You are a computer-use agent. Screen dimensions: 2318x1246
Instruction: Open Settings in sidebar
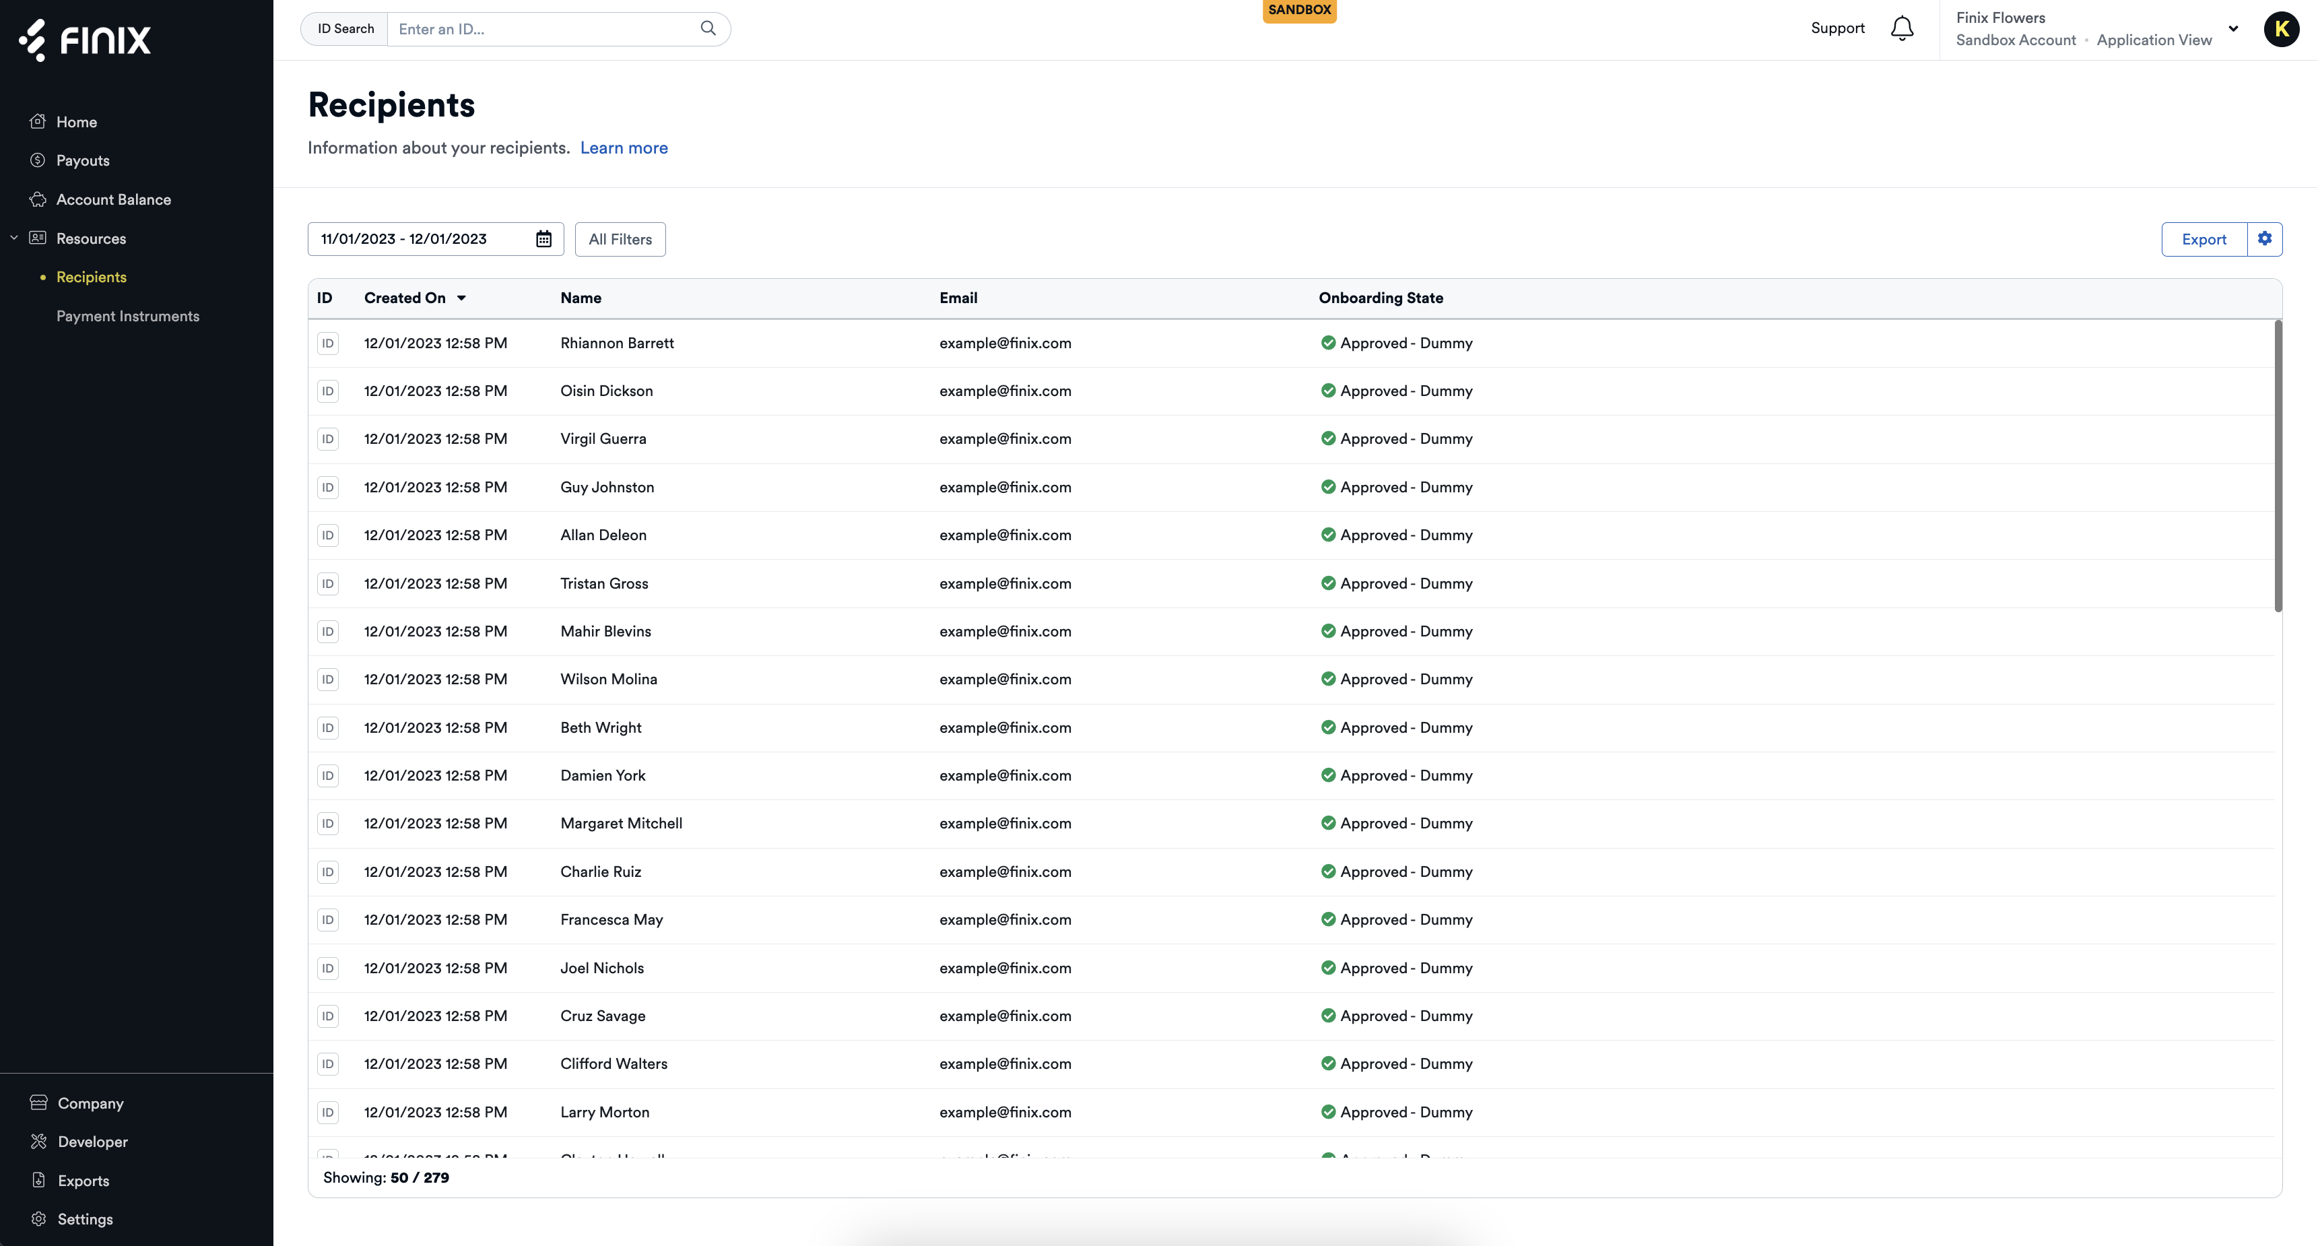tap(85, 1219)
